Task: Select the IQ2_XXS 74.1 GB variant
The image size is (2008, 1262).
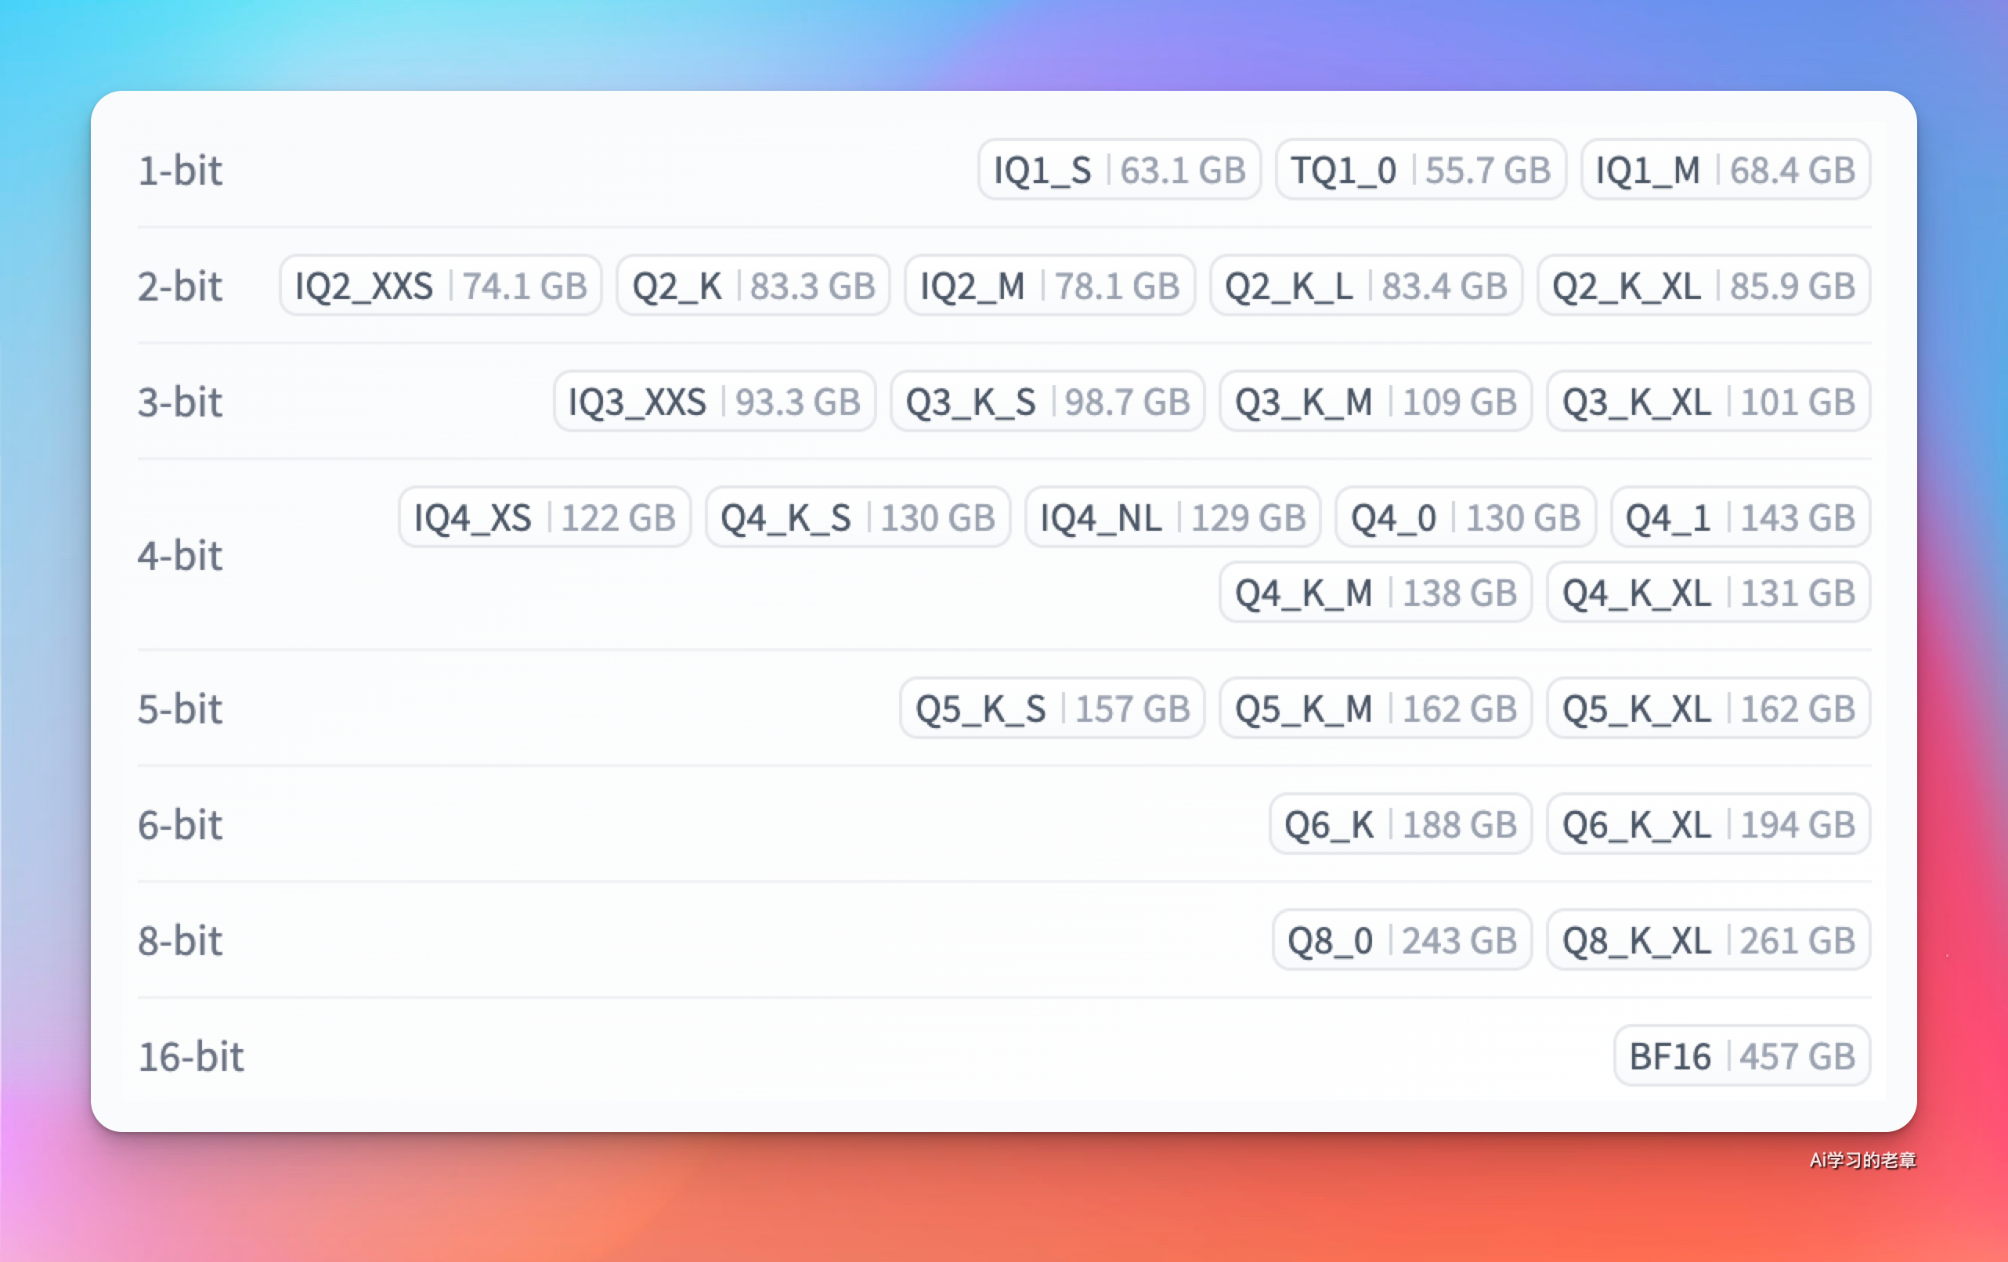Action: point(440,286)
